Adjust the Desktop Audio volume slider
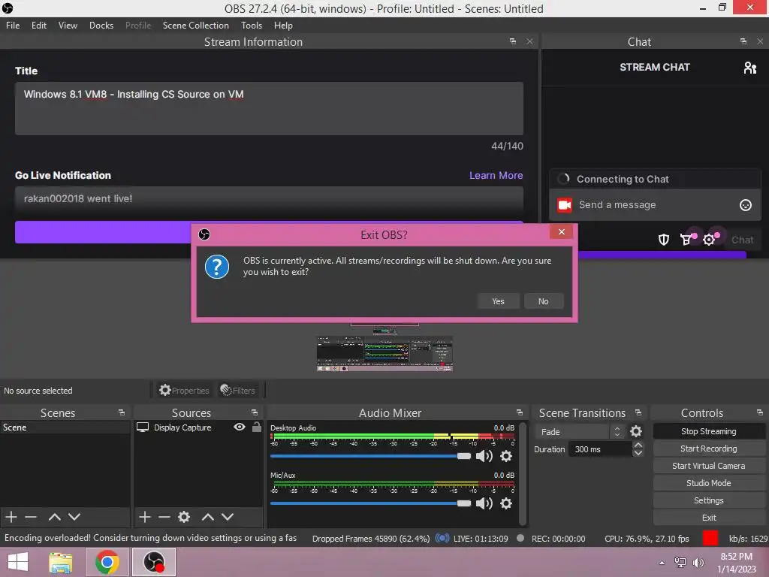Image resolution: width=769 pixels, height=577 pixels. [370, 456]
